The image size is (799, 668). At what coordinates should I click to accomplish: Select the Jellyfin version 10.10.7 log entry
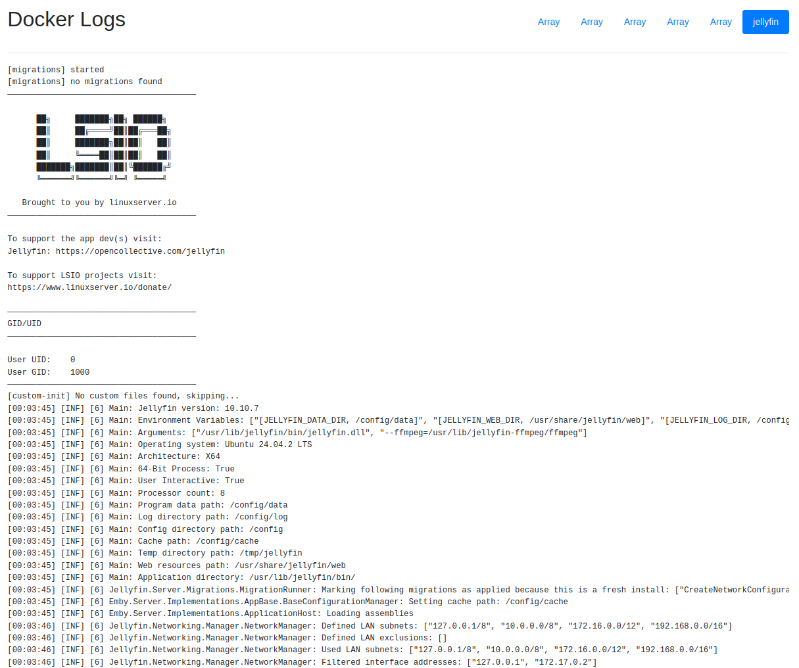132,408
